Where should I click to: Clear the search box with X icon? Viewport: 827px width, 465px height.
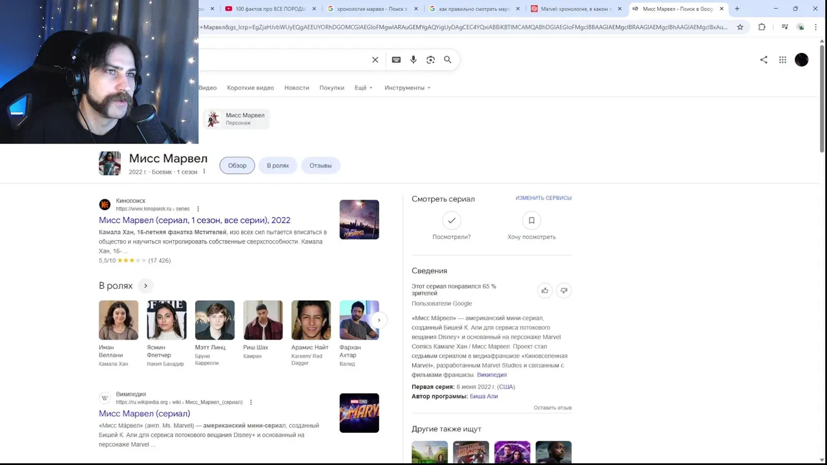click(x=375, y=59)
